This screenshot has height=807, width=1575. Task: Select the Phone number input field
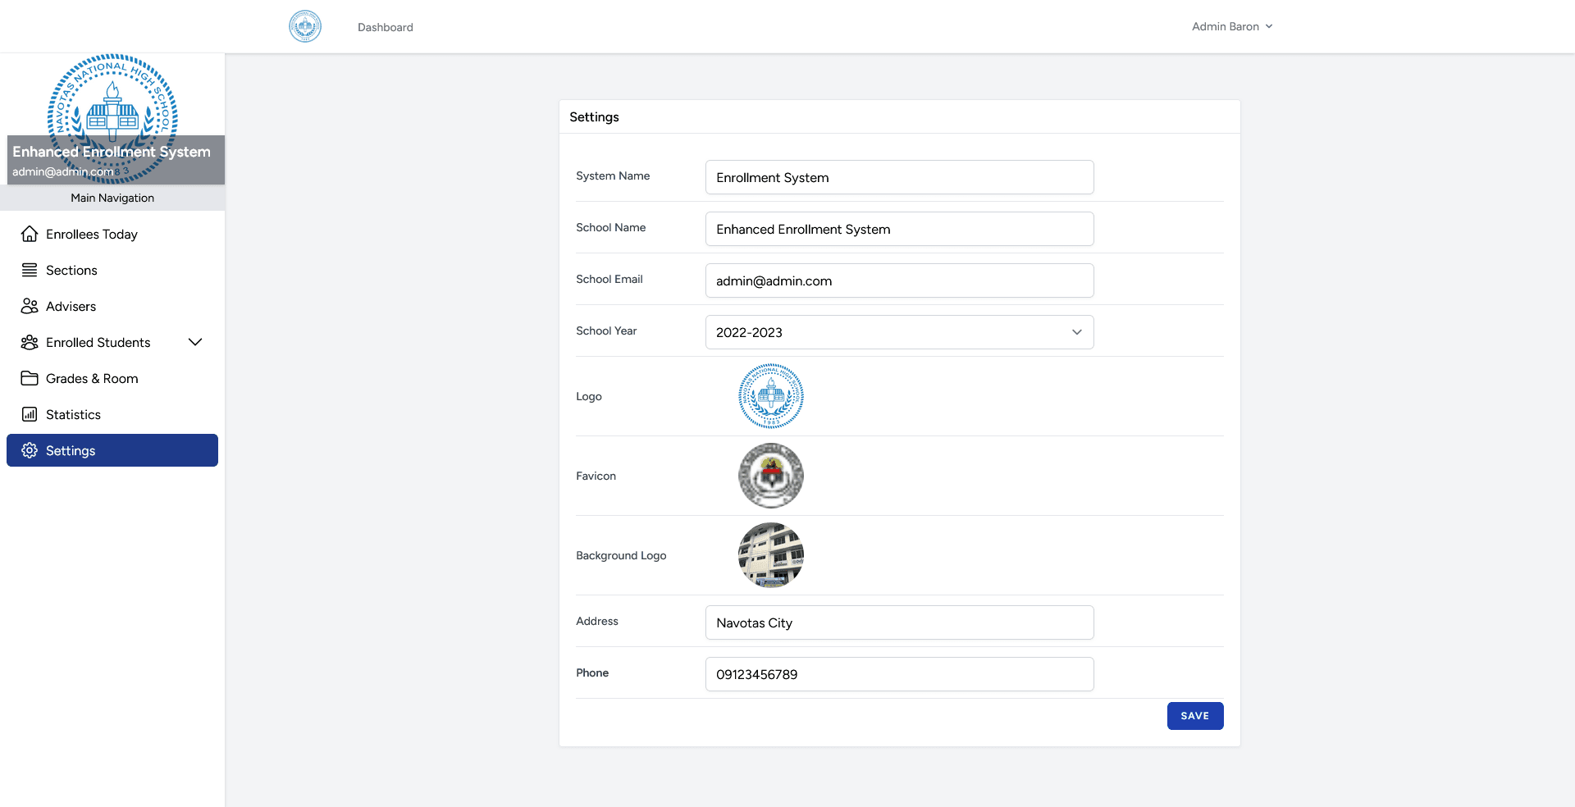899,674
